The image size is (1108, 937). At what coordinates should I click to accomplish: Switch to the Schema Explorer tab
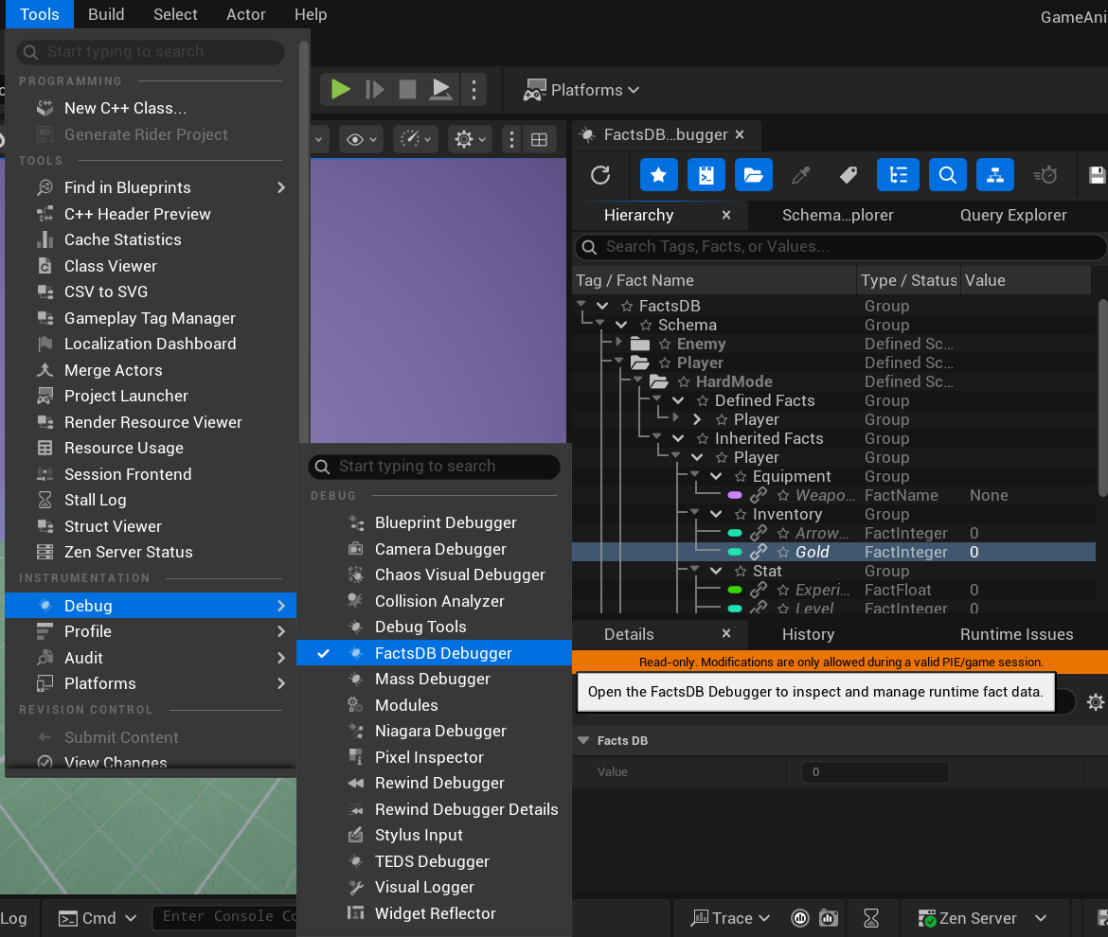(x=837, y=216)
